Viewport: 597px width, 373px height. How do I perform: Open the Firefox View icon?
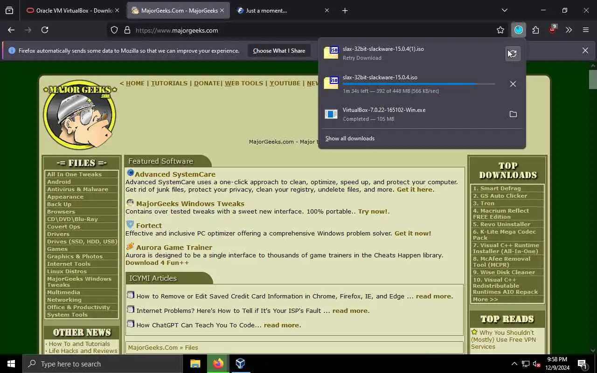pyautogui.click(x=9, y=10)
